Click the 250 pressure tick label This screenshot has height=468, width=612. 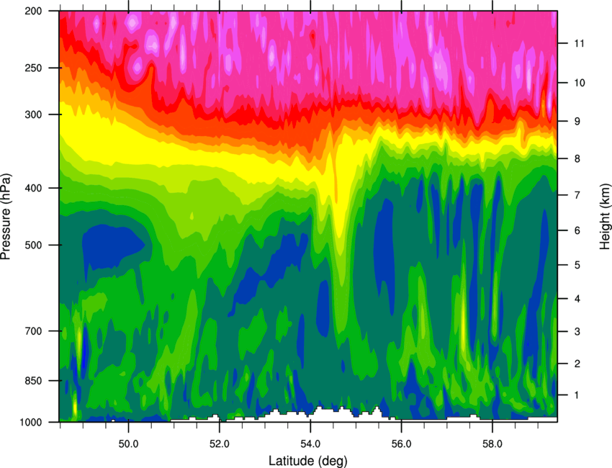(33, 68)
